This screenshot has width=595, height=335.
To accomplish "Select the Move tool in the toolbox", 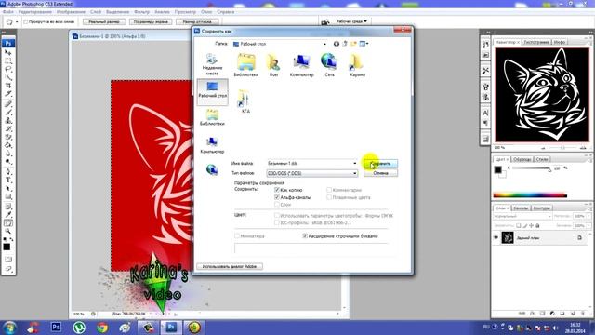I will pos(8,52).
